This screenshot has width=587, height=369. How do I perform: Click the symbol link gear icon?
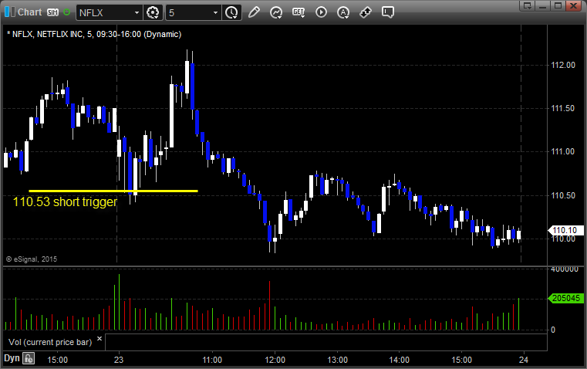pos(153,12)
